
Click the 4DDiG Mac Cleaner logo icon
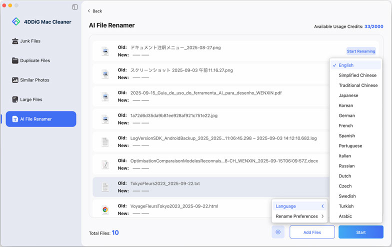pyautogui.click(x=16, y=21)
